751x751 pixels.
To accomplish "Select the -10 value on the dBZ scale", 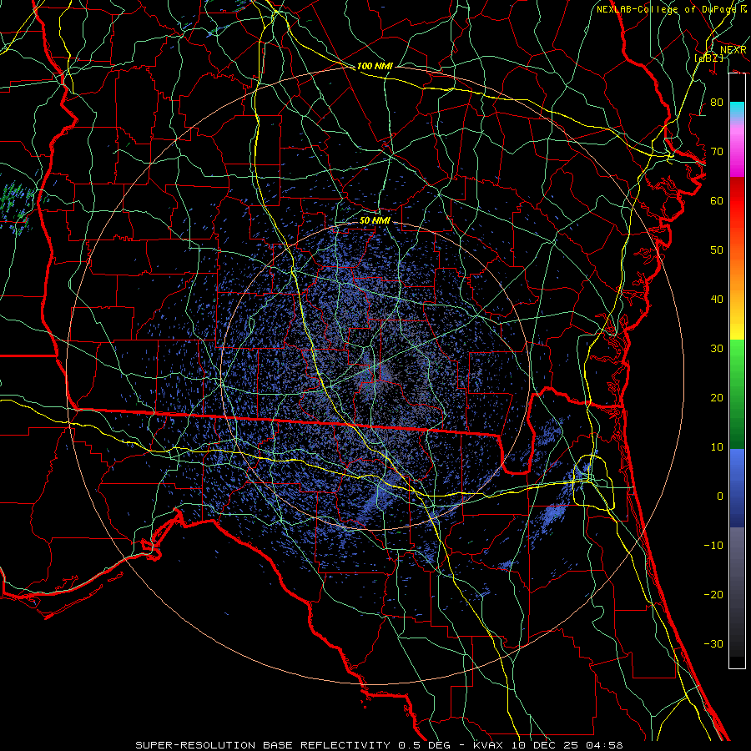I will tap(713, 546).
